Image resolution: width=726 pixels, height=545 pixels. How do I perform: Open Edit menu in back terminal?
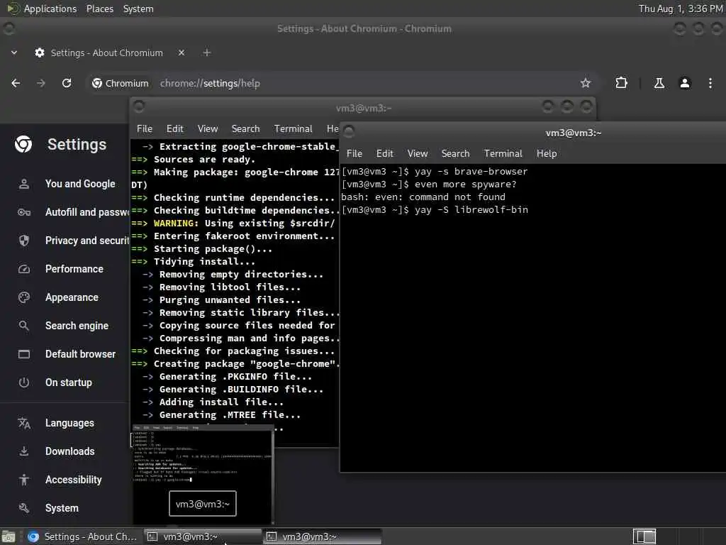(x=174, y=129)
